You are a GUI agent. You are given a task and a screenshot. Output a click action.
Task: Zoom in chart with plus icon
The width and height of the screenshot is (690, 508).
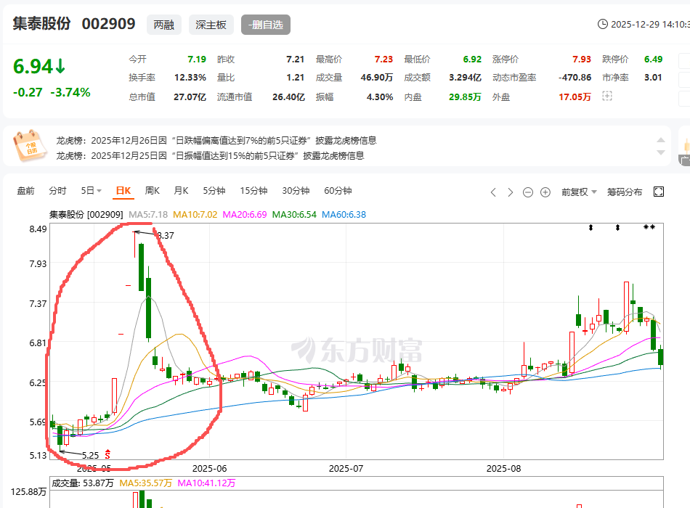[x=545, y=192]
